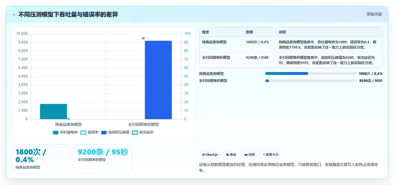Click the 纯商品查询模型 x-axis label
This screenshot has width=394, height=185.
(69, 124)
